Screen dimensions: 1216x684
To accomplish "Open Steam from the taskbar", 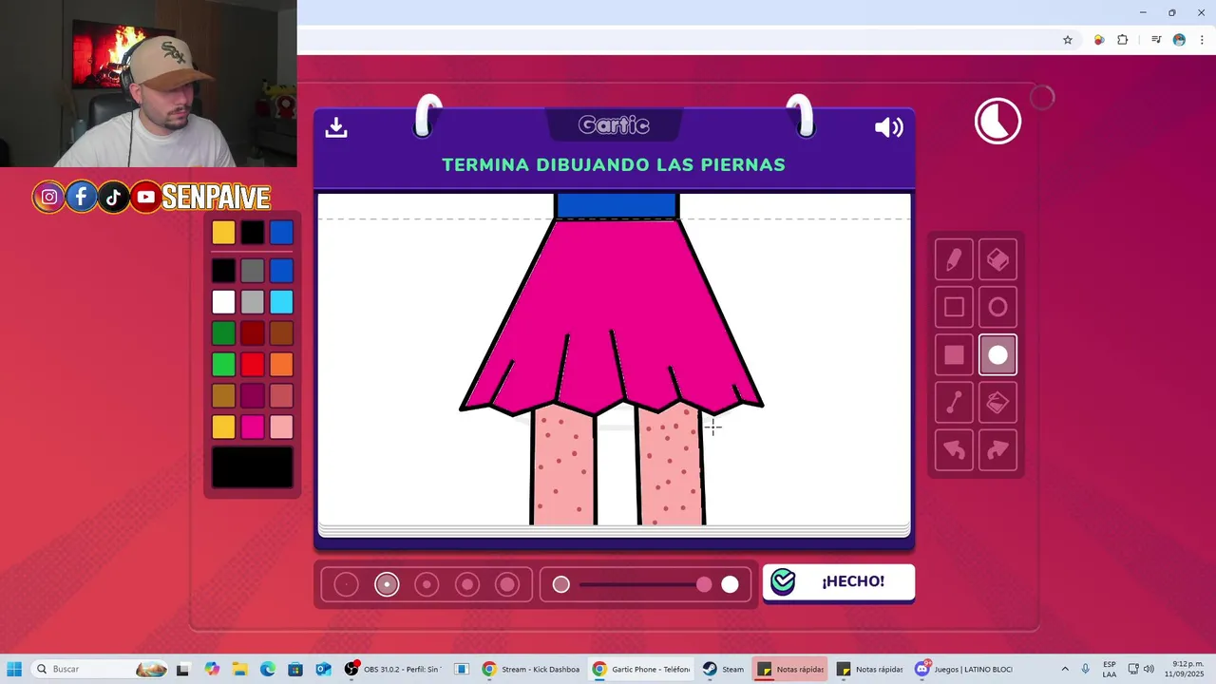I will pos(724,669).
